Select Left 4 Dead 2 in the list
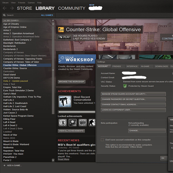 pyautogui.click(x=10, y=125)
